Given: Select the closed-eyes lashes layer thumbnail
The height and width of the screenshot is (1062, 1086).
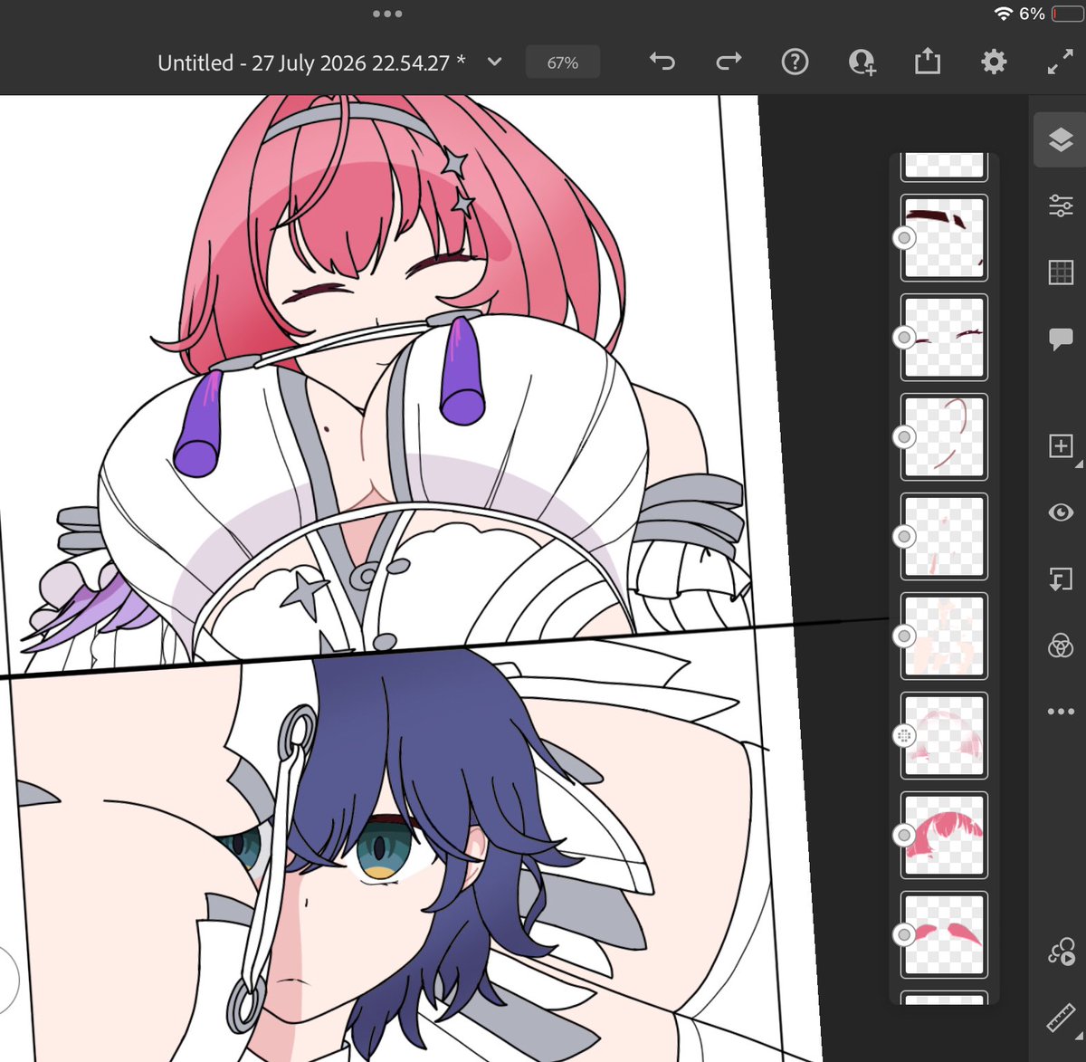Looking at the screenshot, I should (x=944, y=337).
